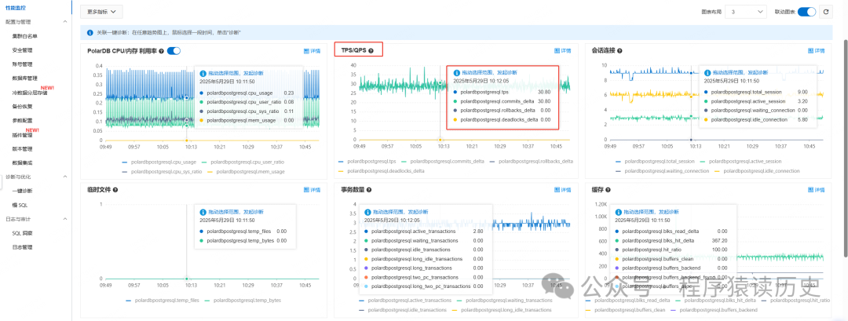The image size is (848, 321).
Task: Toggle the polardbpostgresql.cpu_sys_ratio legend series
Action: tap(163, 171)
